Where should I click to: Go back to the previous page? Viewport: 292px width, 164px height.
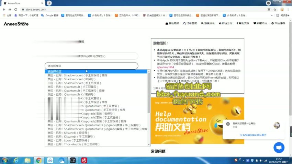(x=4, y=10)
